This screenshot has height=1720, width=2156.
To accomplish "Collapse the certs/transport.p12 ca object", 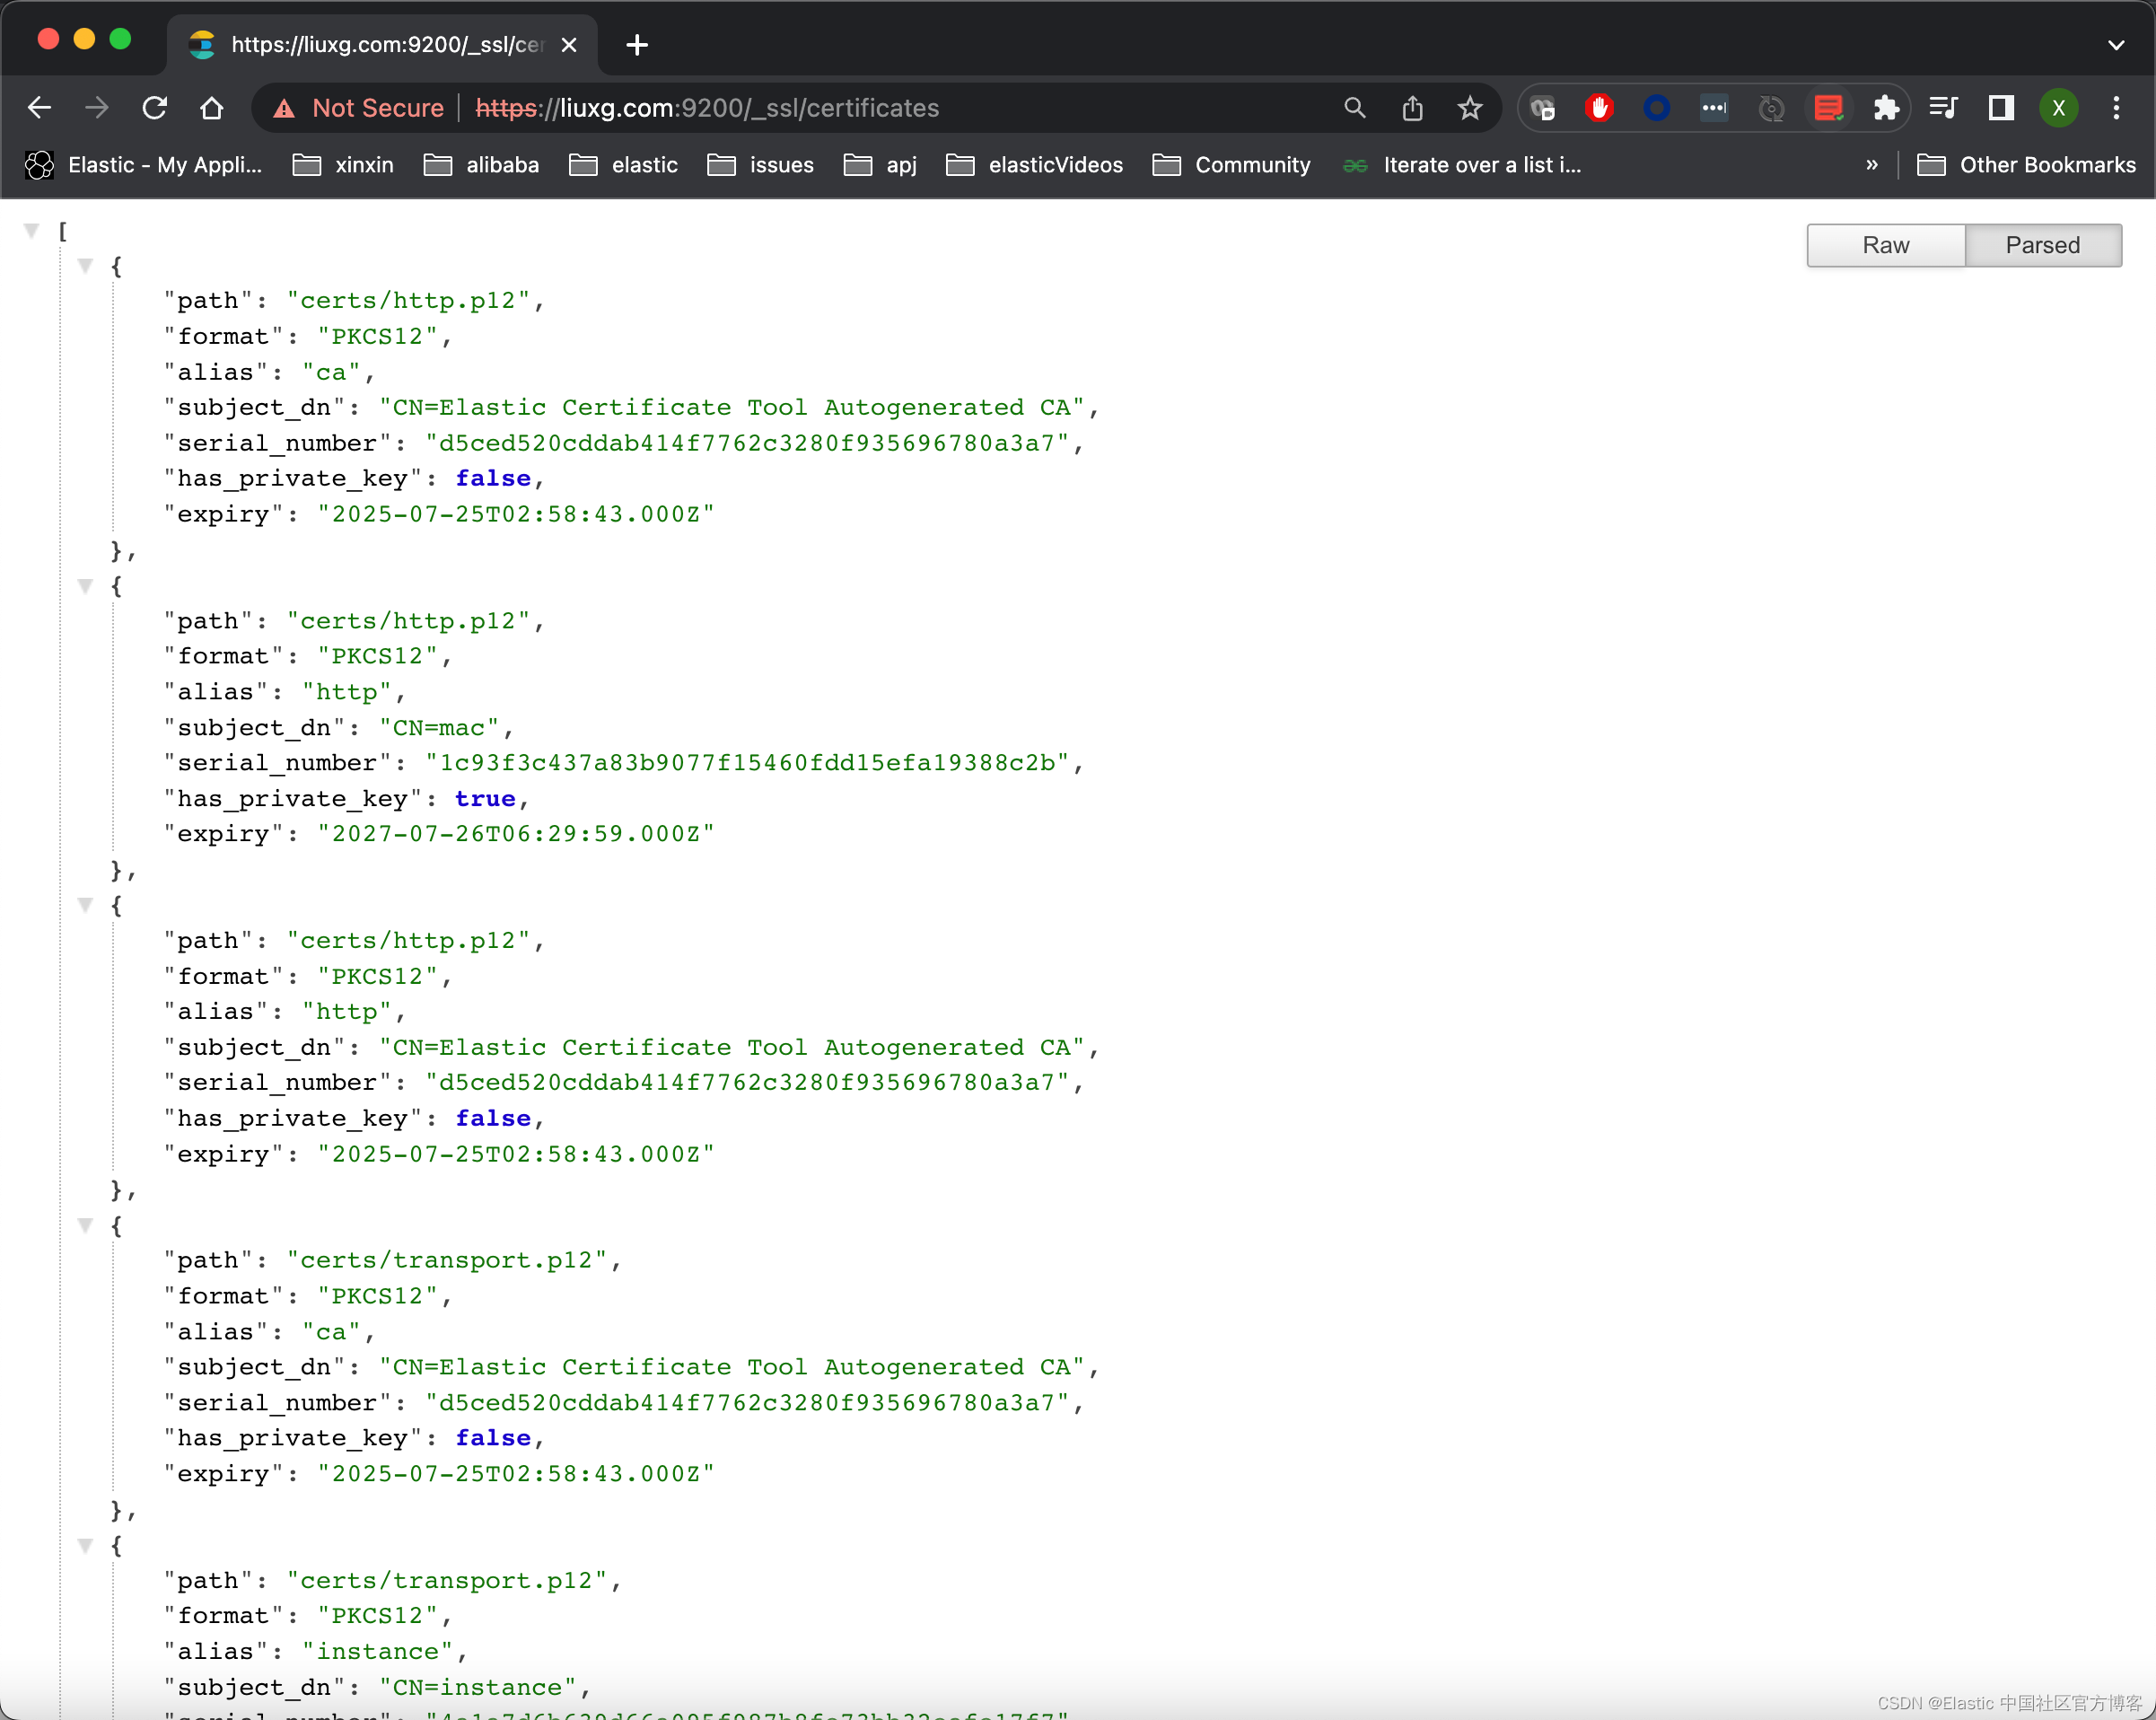I will pos(86,1226).
